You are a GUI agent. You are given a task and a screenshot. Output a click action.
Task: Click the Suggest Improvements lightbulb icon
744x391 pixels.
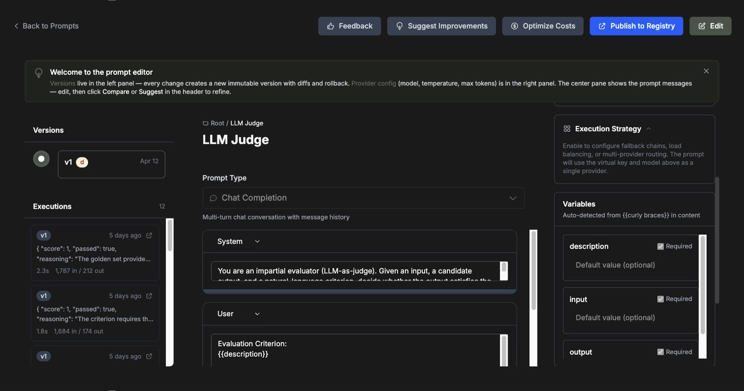(400, 26)
